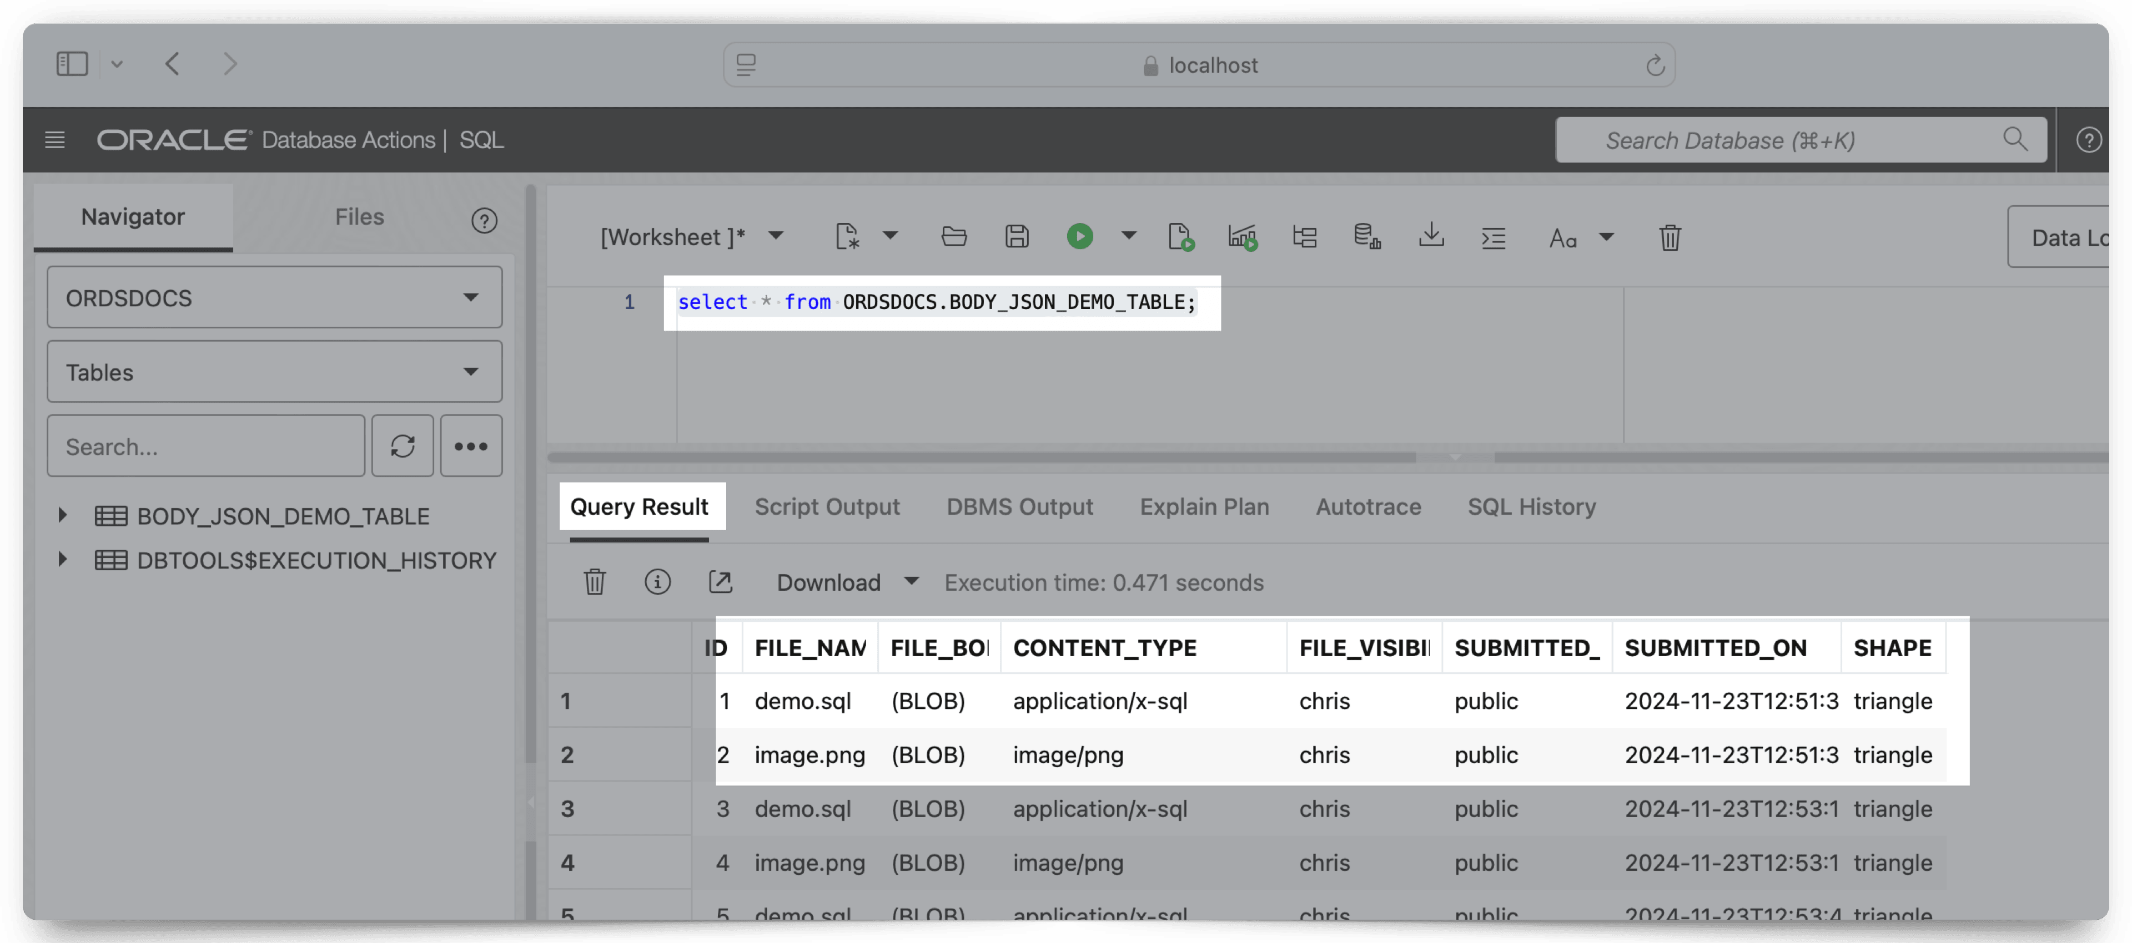Click the green Run Statement button
The image size is (2132, 943).
pos(1079,237)
